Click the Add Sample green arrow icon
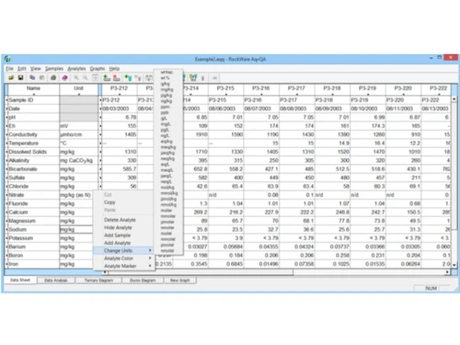 [x=107, y=78]
